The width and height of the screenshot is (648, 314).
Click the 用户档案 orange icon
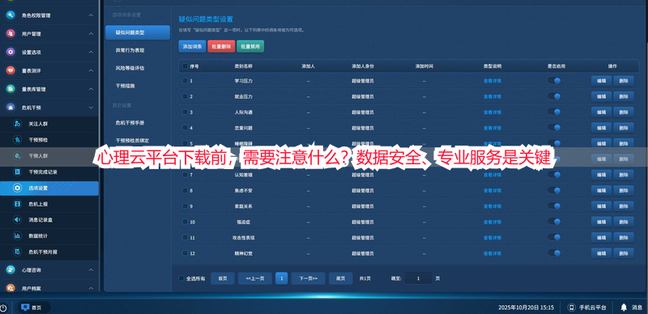coord(11,288)
